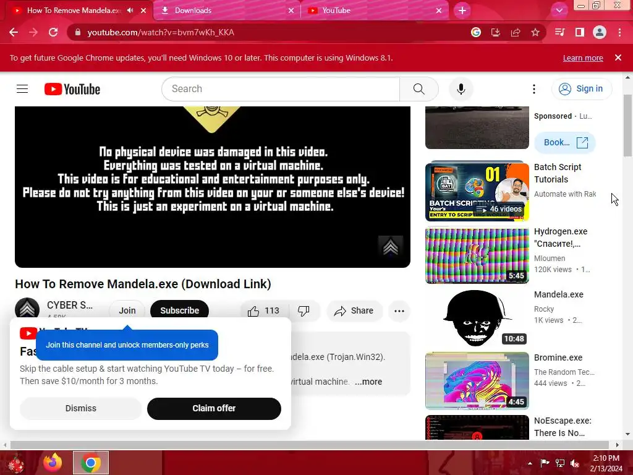Bookmark this page with the star icon
633x475 pixels.
click(535, 32)
